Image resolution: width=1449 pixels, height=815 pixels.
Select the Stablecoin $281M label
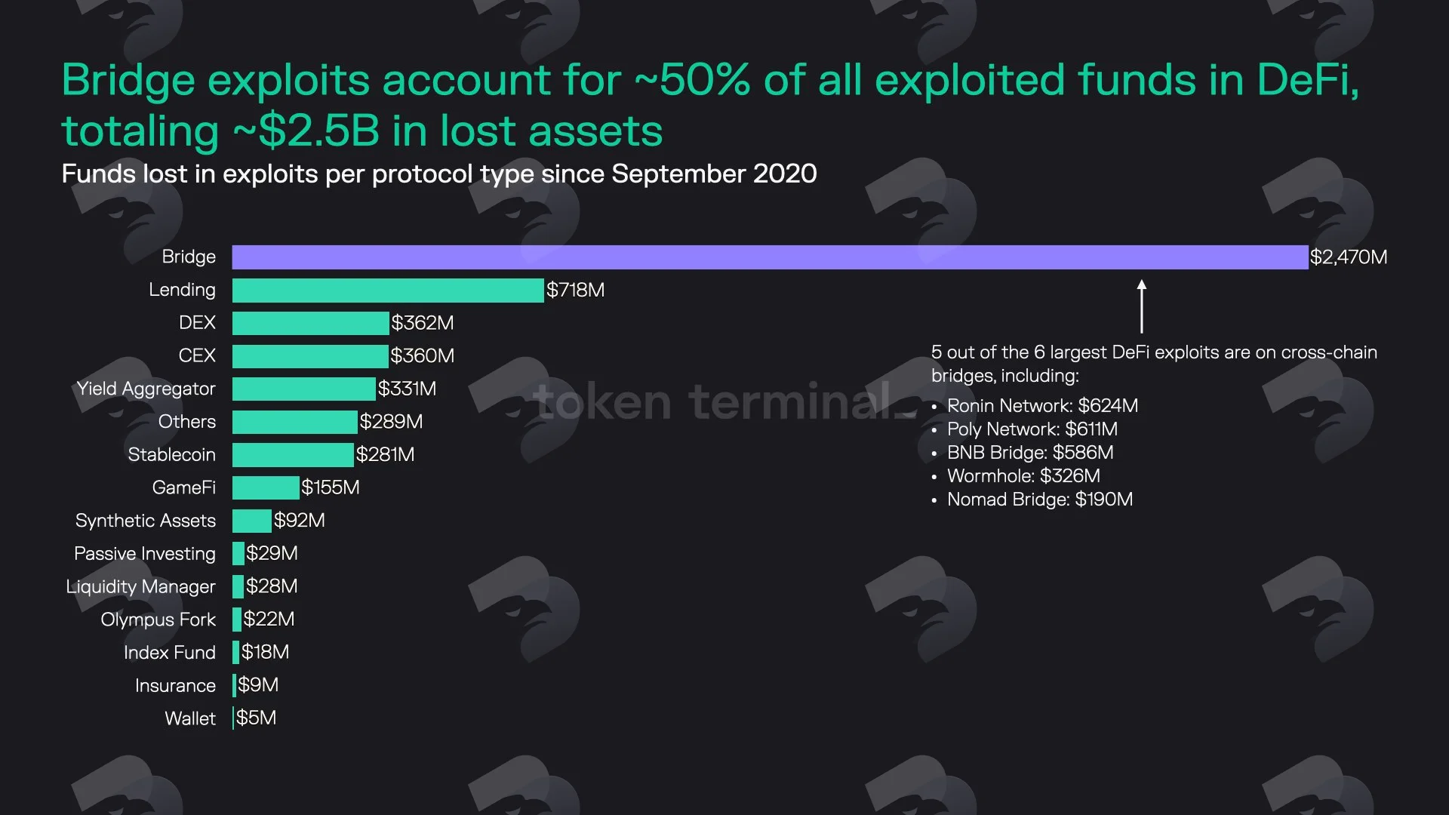[386, 454]
